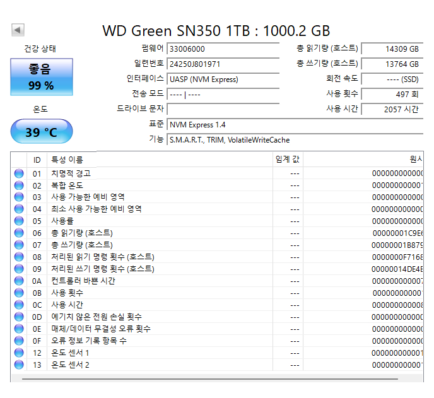
Task: Select the 컨트롤러 바쁜 시간 row
Action: coord(217,281)
